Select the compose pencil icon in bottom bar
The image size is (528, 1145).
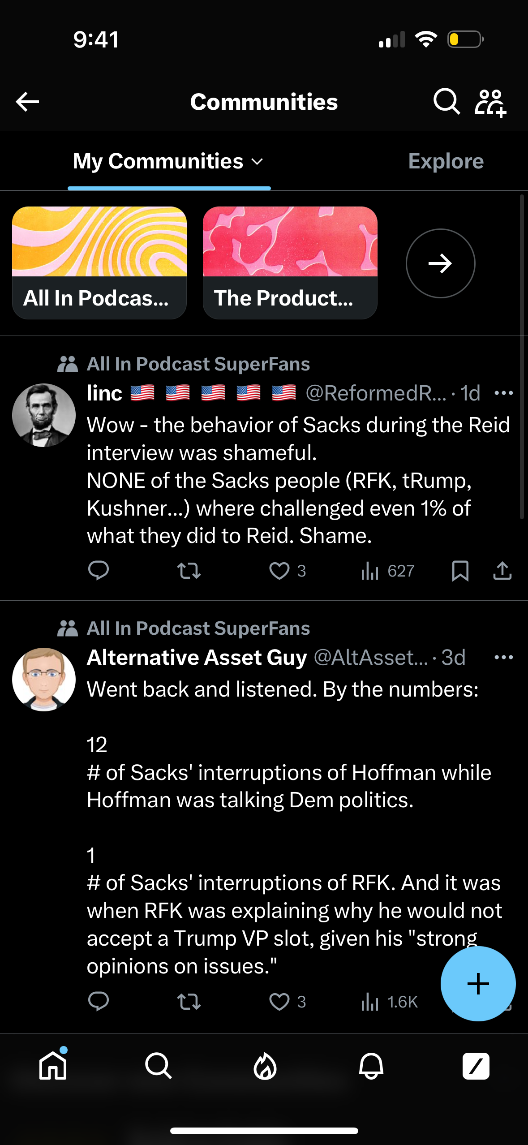pos(476,1066)
